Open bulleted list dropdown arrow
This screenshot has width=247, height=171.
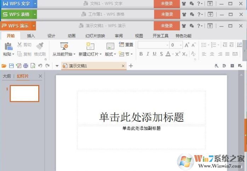click(208, 45)
